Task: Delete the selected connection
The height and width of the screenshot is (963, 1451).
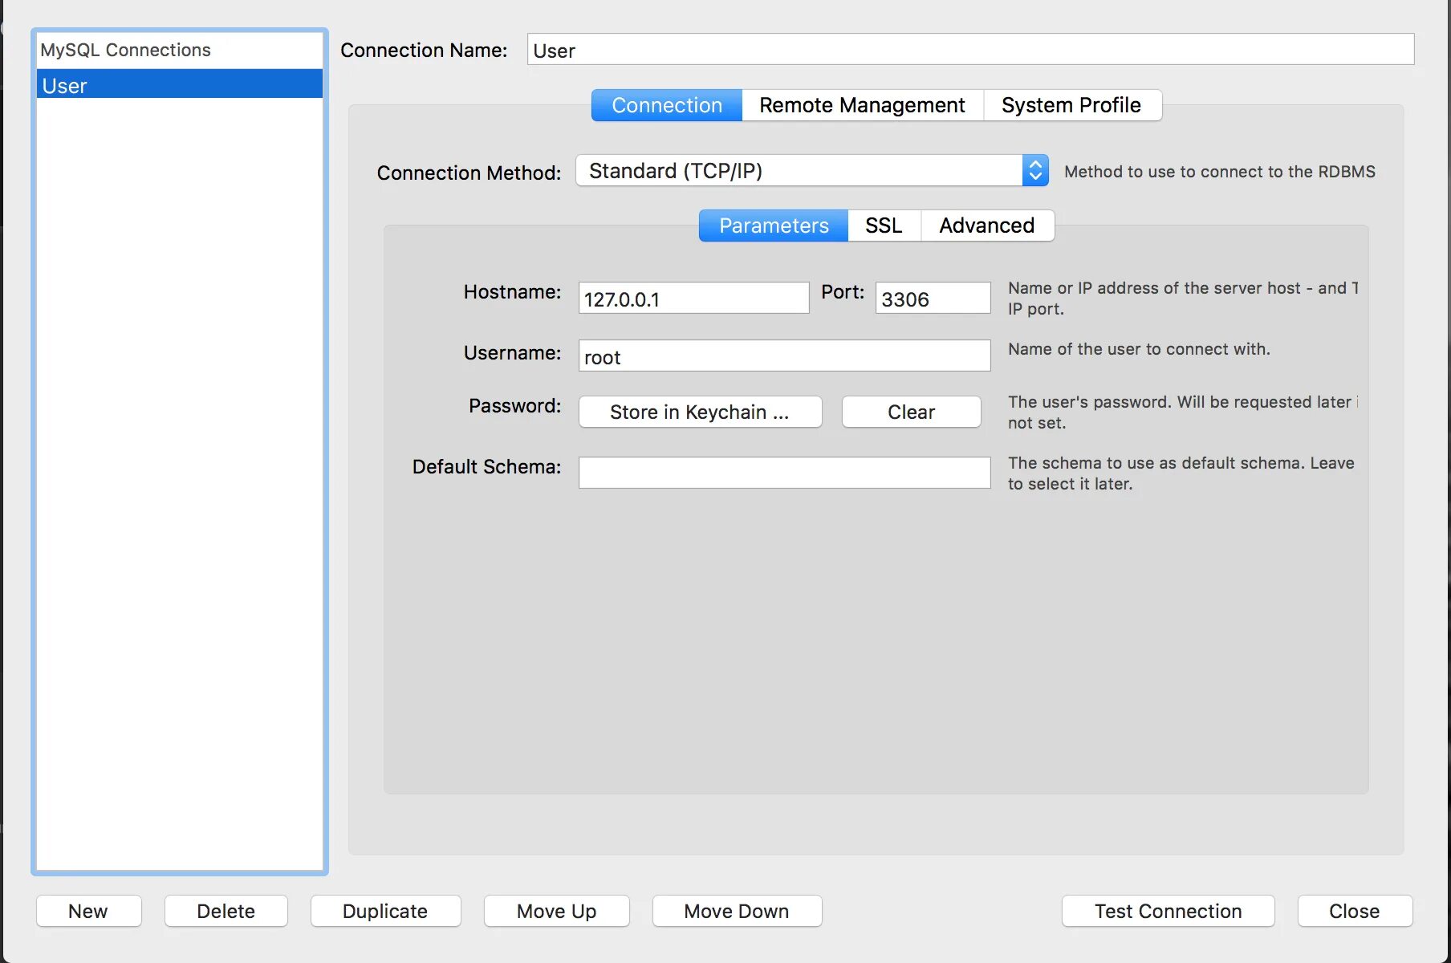Action: 226,911
